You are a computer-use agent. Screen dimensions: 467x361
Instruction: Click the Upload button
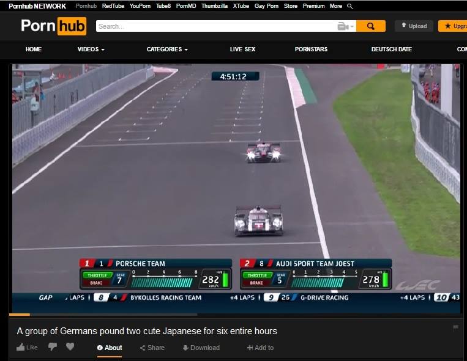point(414,26)
